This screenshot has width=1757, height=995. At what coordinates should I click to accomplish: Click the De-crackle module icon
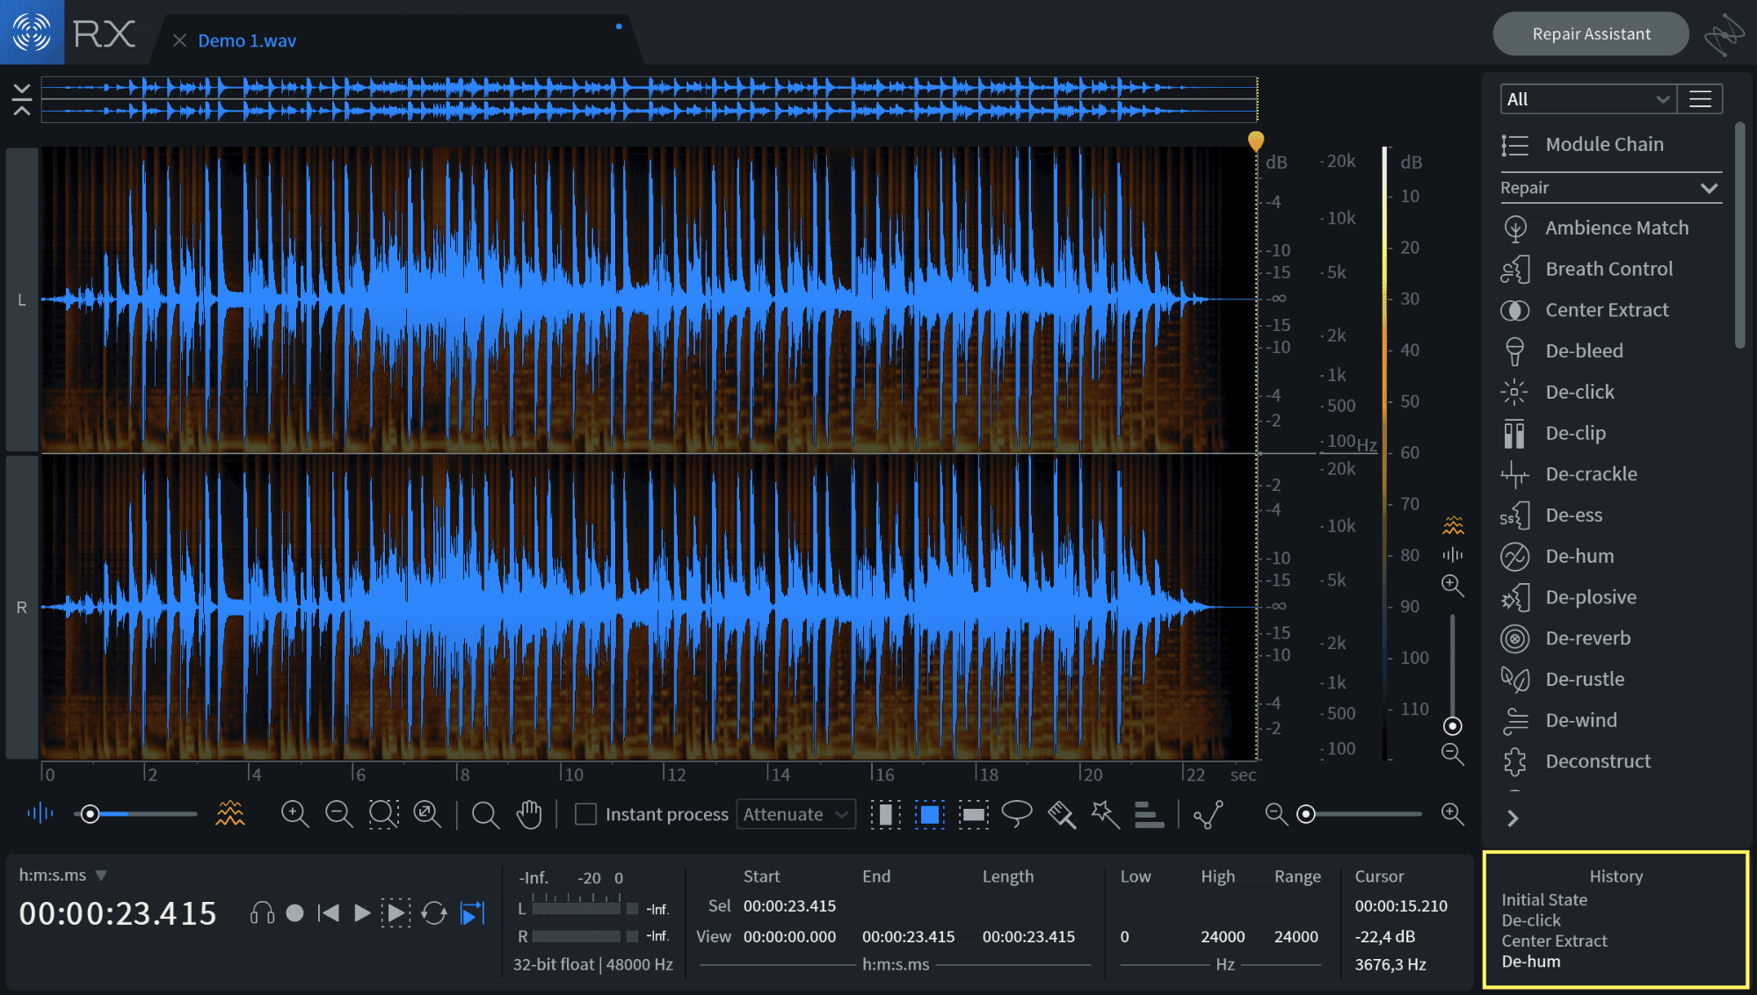click(x=1514, y=474)
